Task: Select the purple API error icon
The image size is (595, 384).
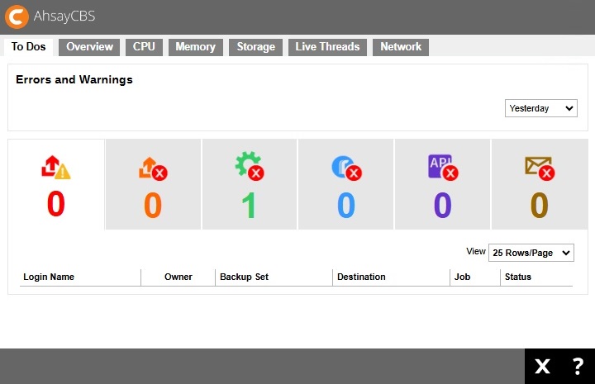Action: pos(442,168)
